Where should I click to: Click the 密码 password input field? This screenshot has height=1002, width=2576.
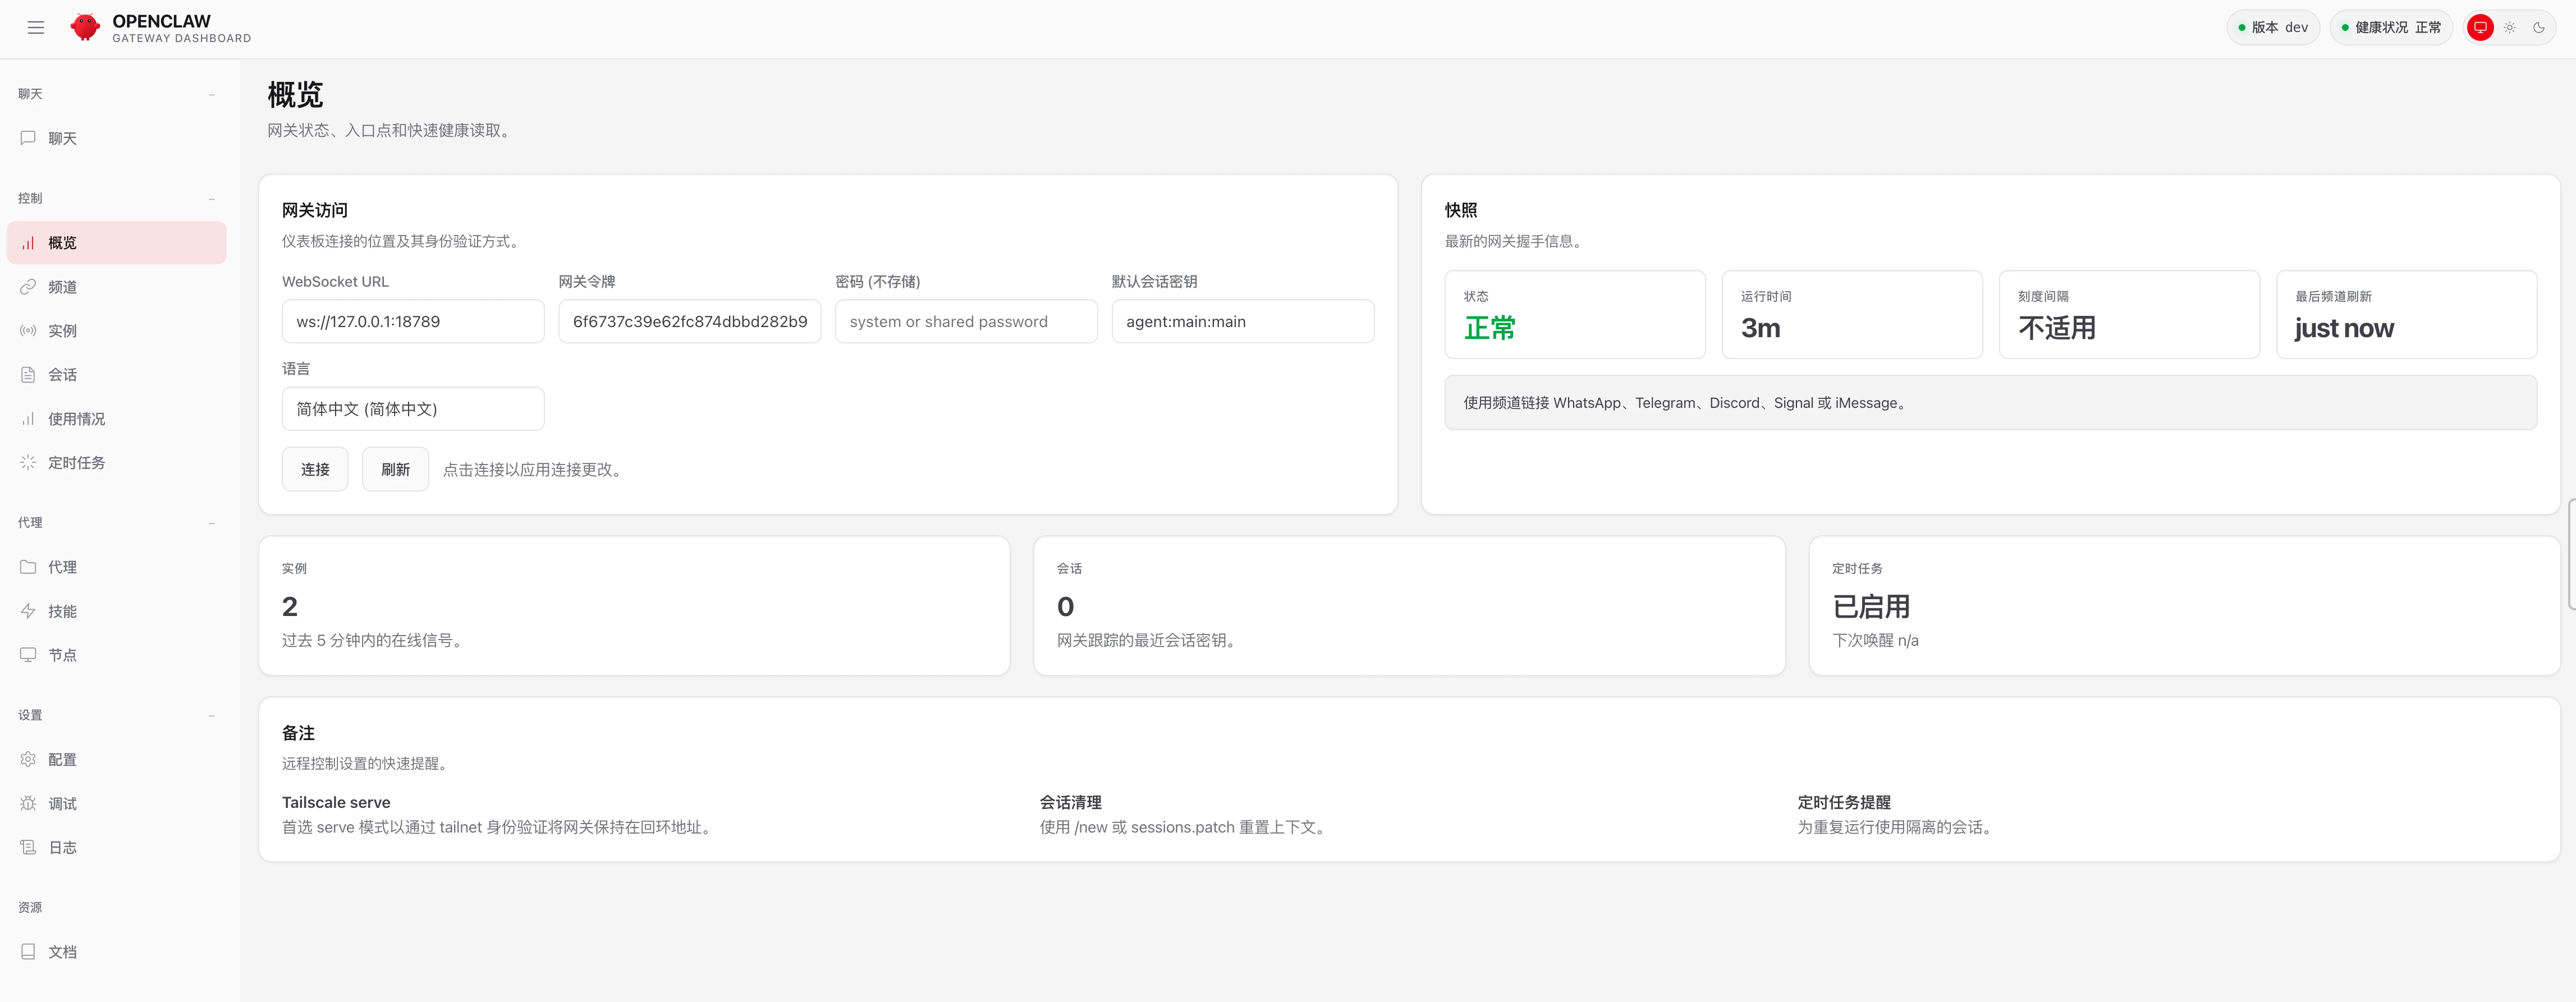(x=966, y=322)
